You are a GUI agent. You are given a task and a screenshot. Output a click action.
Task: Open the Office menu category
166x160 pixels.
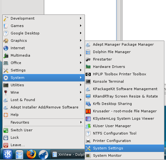pos(43,63)
